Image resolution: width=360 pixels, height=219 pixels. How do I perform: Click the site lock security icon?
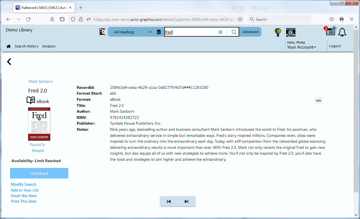81,19
